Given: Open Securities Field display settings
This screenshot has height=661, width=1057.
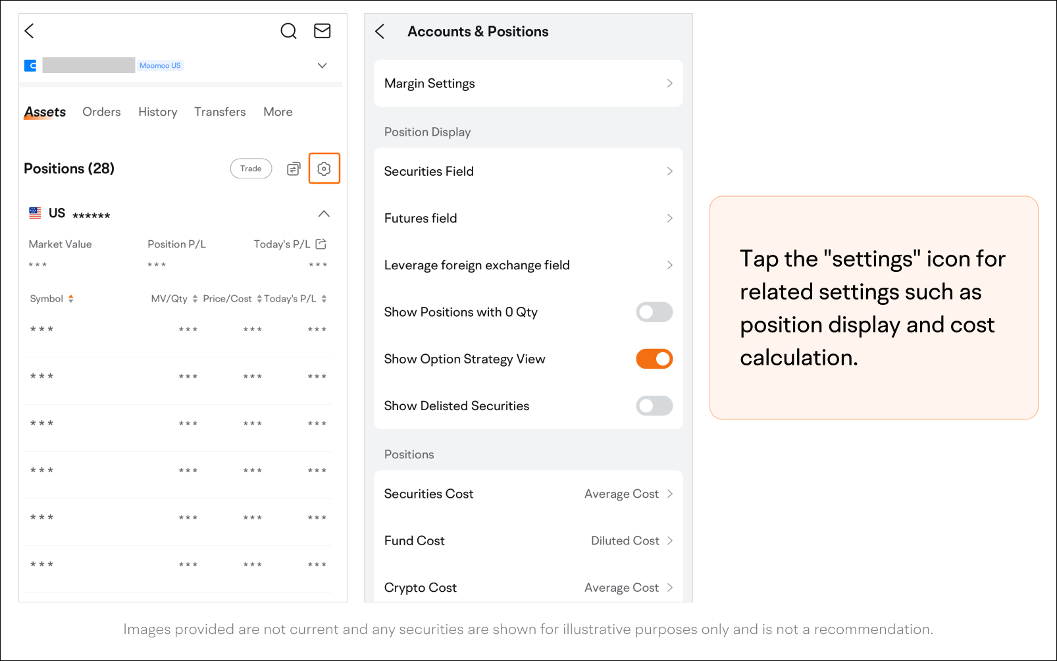Looking at the screenshot, I should coord(528,171).
